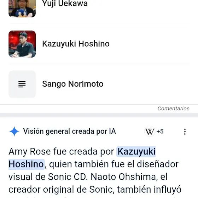Open the Kazuyuki Hoshino list entry
Screen dimensions: 198x198
click(99, 44)
